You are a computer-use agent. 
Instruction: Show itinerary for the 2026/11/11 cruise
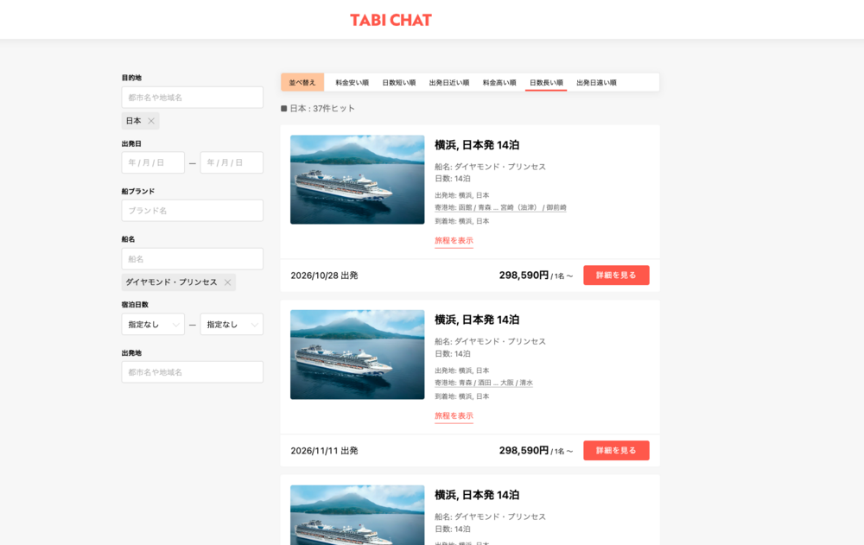[x=454, y=416]
